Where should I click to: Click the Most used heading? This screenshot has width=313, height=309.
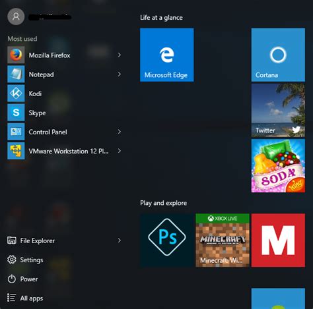tap(22, 39)
